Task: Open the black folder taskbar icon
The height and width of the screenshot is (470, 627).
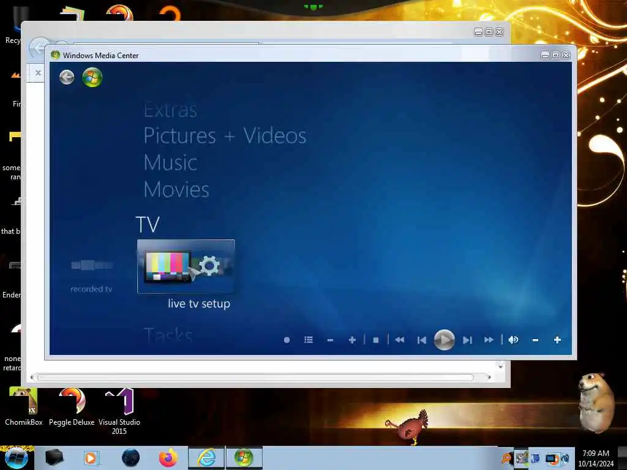Action: [54, 458]
